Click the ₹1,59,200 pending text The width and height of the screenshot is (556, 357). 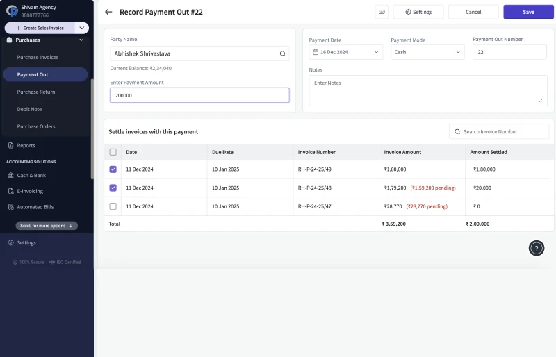(433, 188)
